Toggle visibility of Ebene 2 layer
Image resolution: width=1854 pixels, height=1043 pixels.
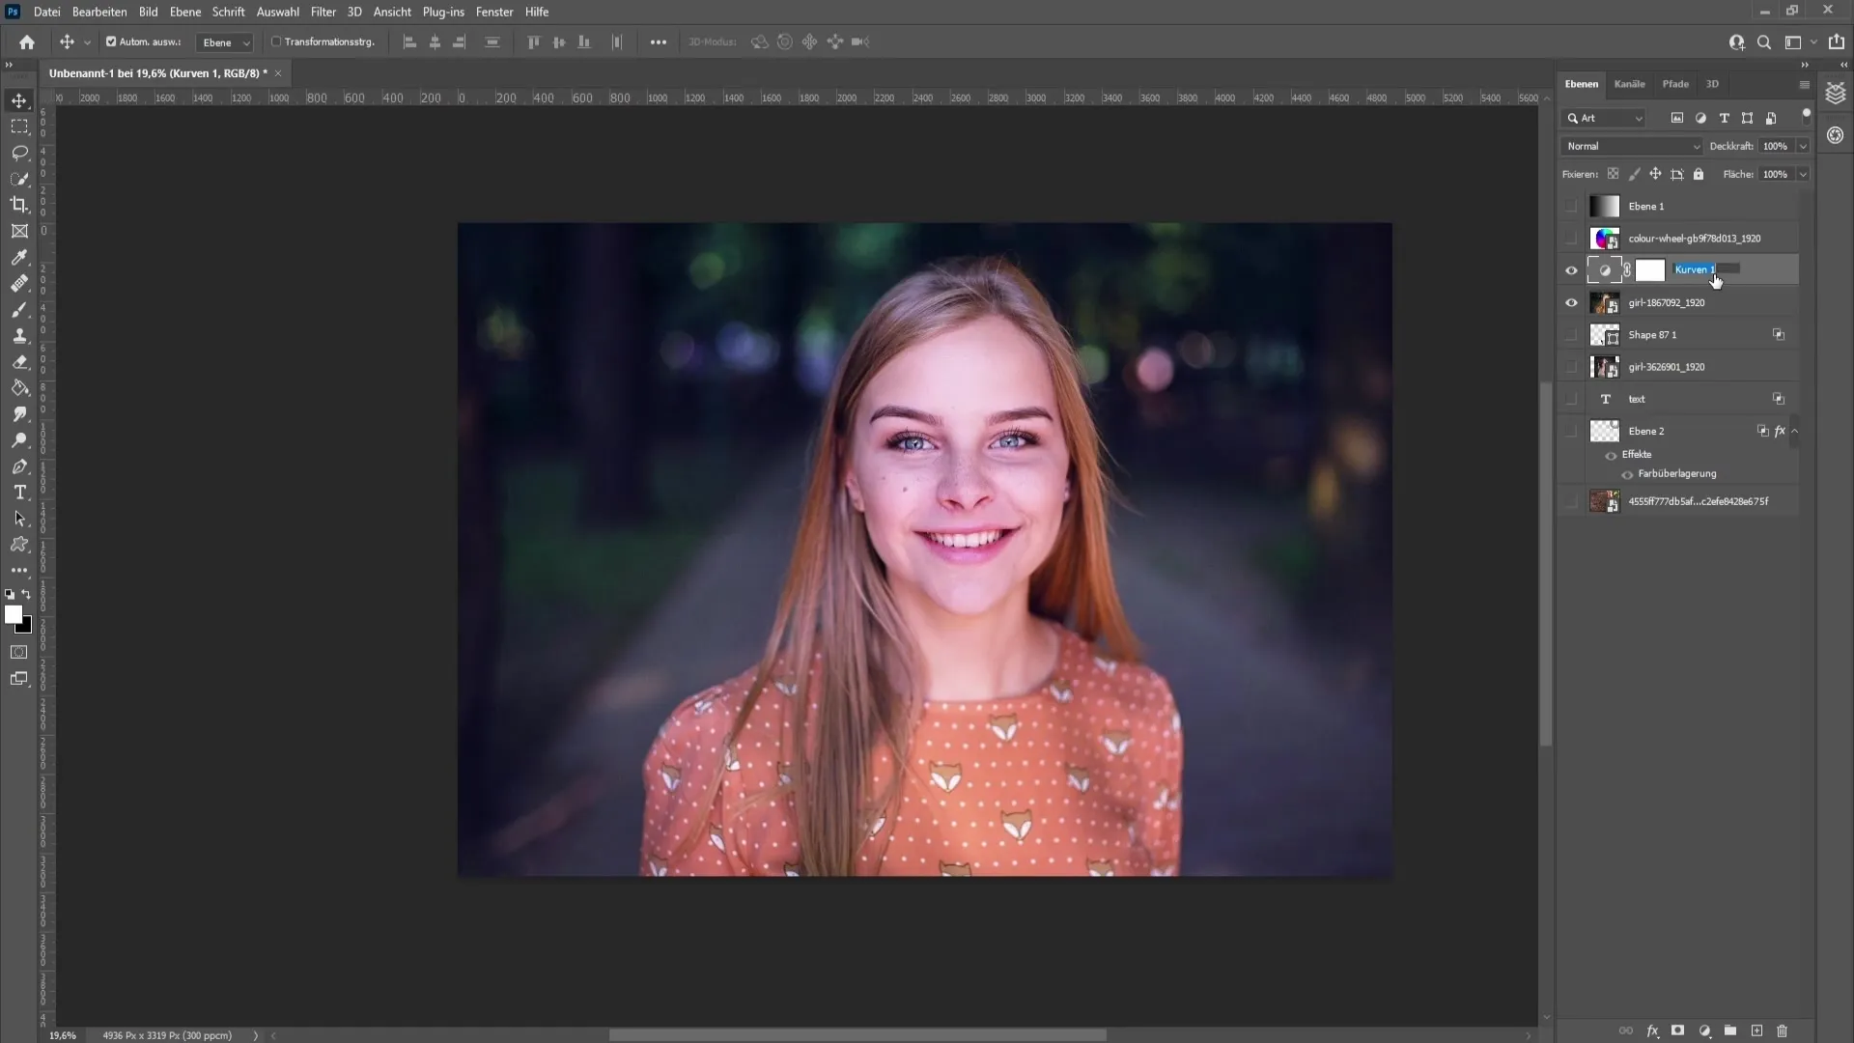(1575, 432)
